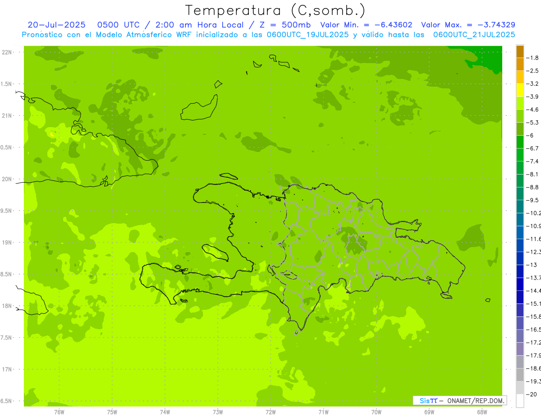541x418 pixels.
Task: Click the '0600UTC_21JUL2025' validity time
Action: [474, 35]
